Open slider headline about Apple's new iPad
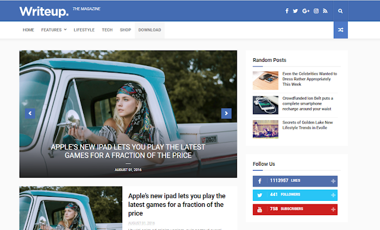This screenshot has height=230, width=380. 128,151
